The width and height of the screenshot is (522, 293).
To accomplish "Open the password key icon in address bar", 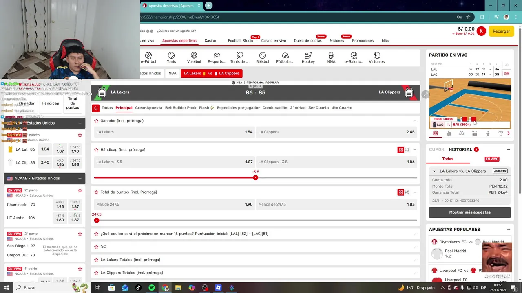I will 459,17.
